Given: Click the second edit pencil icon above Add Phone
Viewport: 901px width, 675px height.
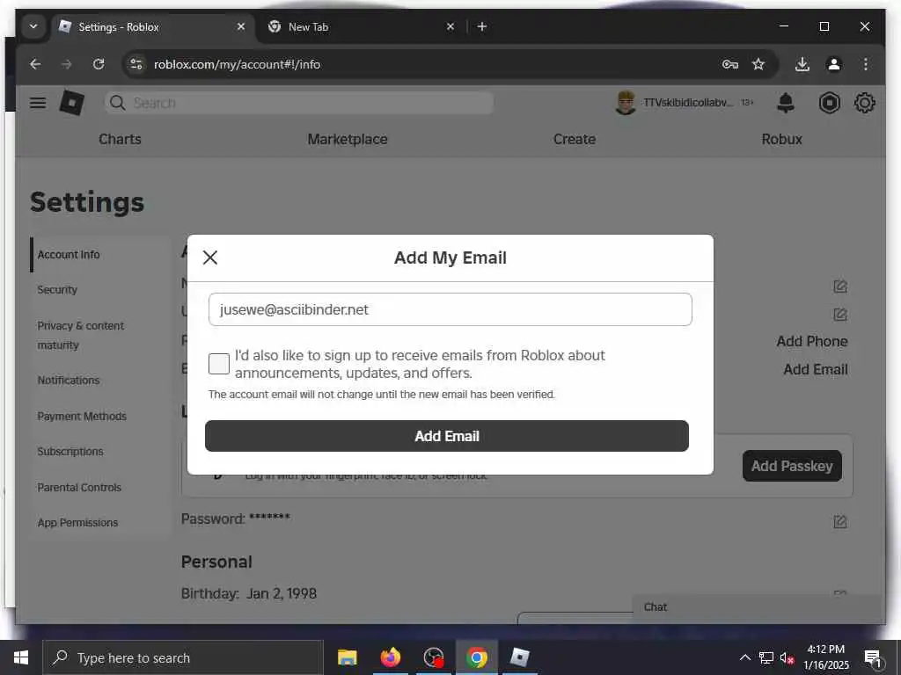Looking at the screenshot, I should click(839, 314).
